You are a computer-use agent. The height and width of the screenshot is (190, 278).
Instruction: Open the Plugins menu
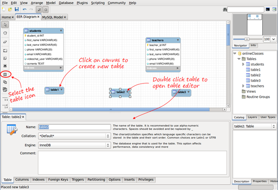pos(82,3)
